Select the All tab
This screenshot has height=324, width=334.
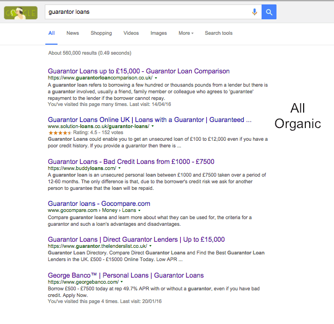click(x=51, y=33)
